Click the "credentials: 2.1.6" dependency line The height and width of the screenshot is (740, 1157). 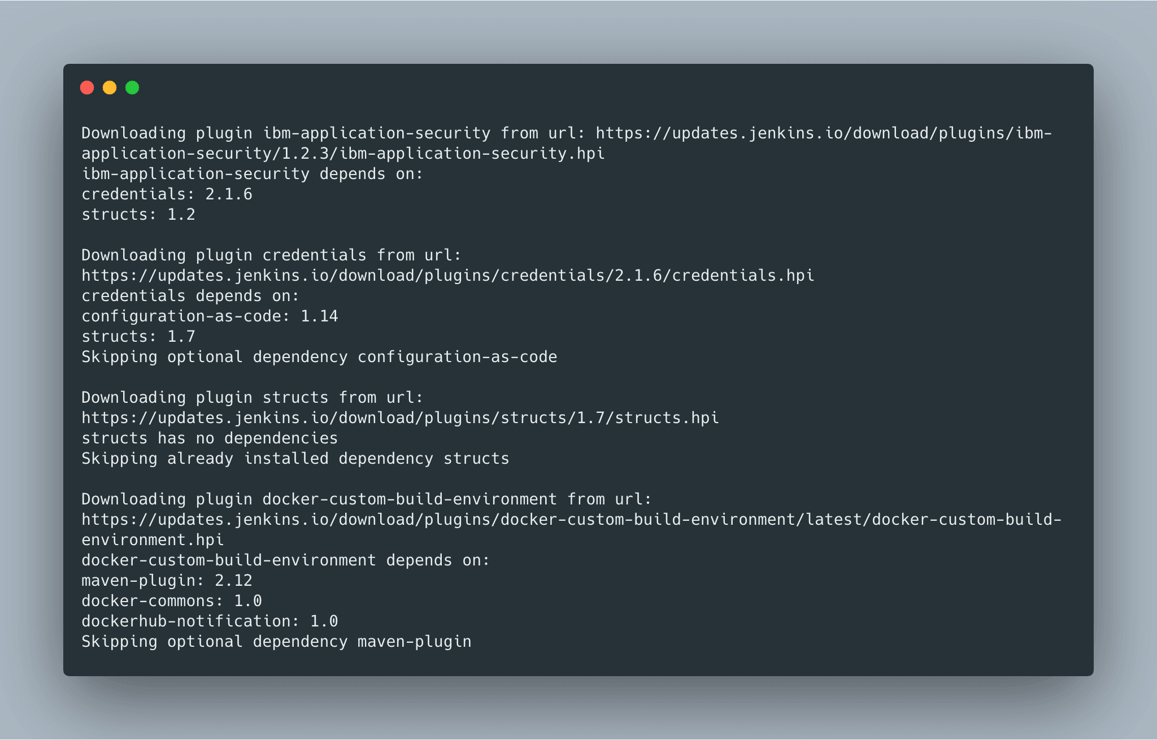click(x=167, y=194)
